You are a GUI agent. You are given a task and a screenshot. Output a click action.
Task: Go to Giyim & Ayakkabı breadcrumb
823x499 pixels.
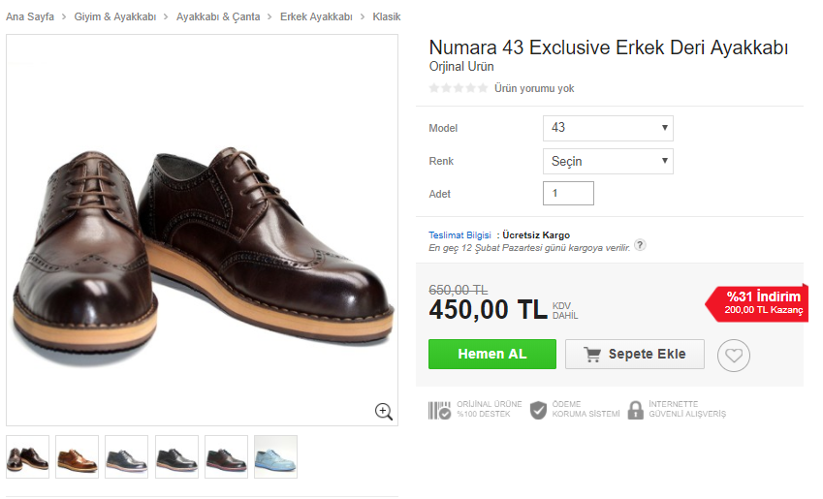point(115,17)
